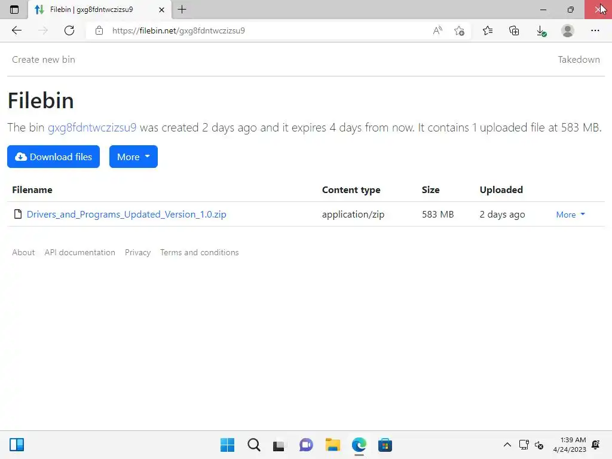This screenshot has width=612, height=459.
Task: Open the Downloads panel
Action: [541, 31]
